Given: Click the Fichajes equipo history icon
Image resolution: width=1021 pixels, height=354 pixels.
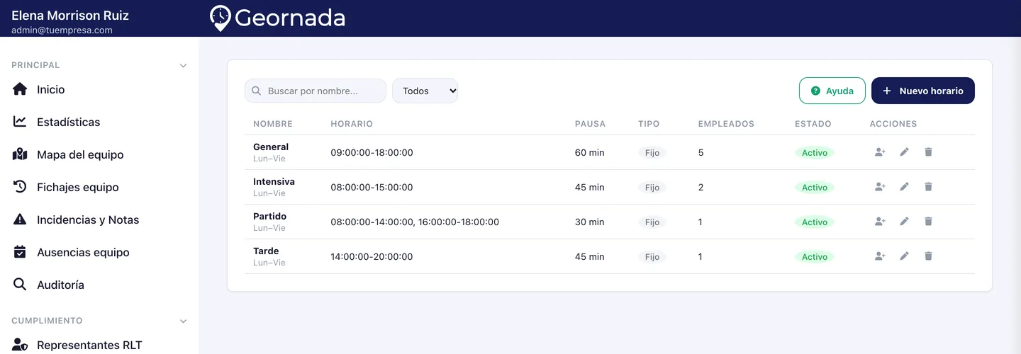Looking at the screenshot, I should coord(20,187).
